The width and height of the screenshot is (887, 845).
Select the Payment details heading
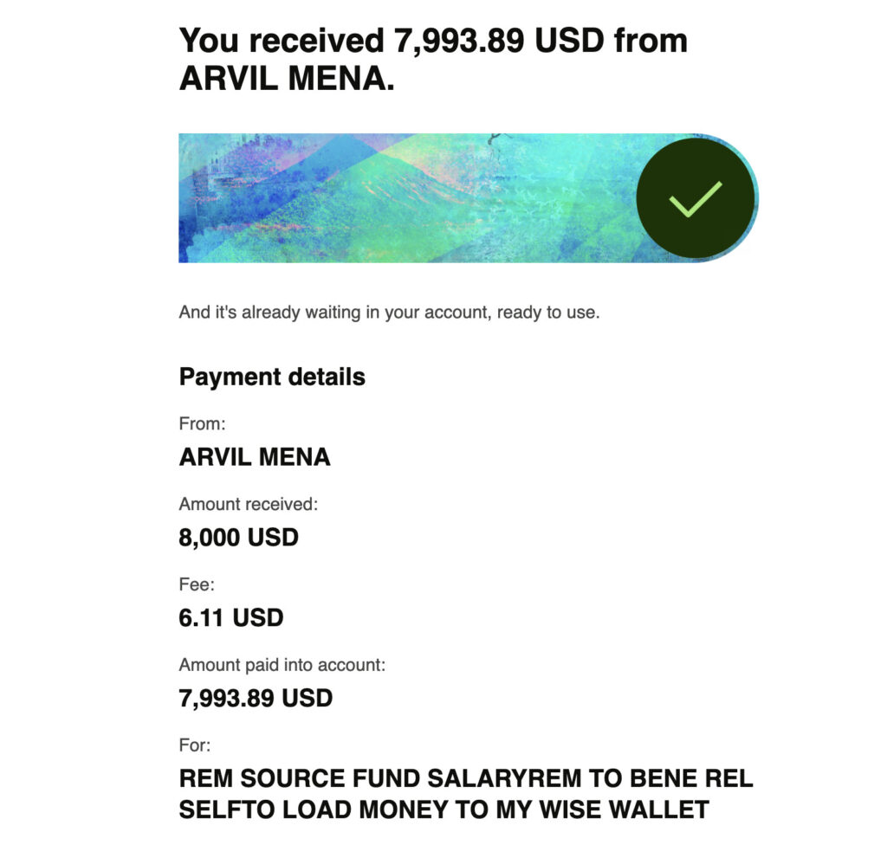tap(272, 377)
